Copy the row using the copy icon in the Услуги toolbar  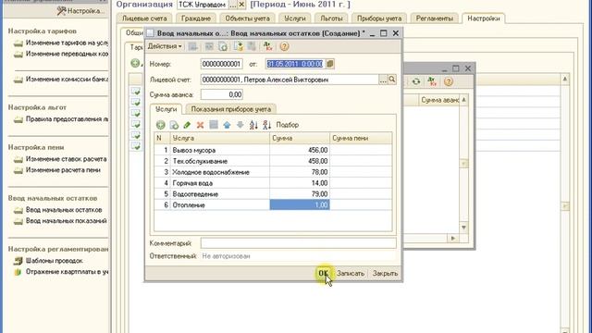click(x=174, y=125)
